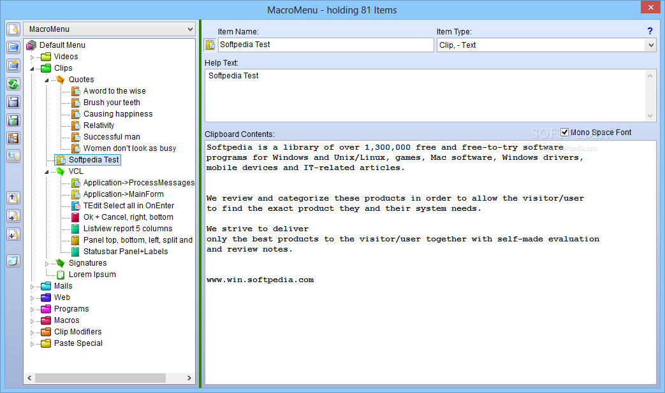665x393 pixels.
Task: Click inside the Clipboard Contents text area
Action: pos(430,262)
